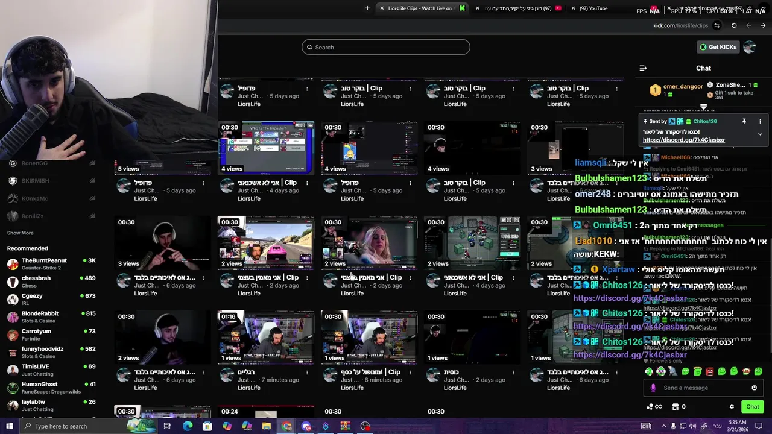Close the LiorsLife Clips tab
The image size is (772, 434).
382,8
